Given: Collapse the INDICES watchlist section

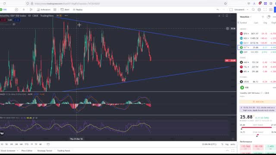Looking at the screenshot, I should coord(243,29).
